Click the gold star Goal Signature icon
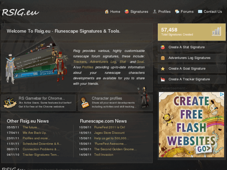227x170 pixels. coord(163,69)
